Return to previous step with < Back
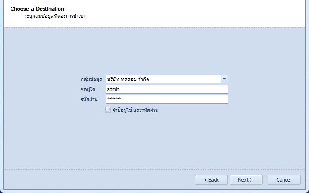309x193 pixels. click(x=211, y=180)
